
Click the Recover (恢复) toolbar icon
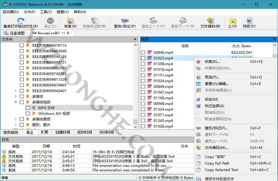pyautogui.click(x=71, y=21)
